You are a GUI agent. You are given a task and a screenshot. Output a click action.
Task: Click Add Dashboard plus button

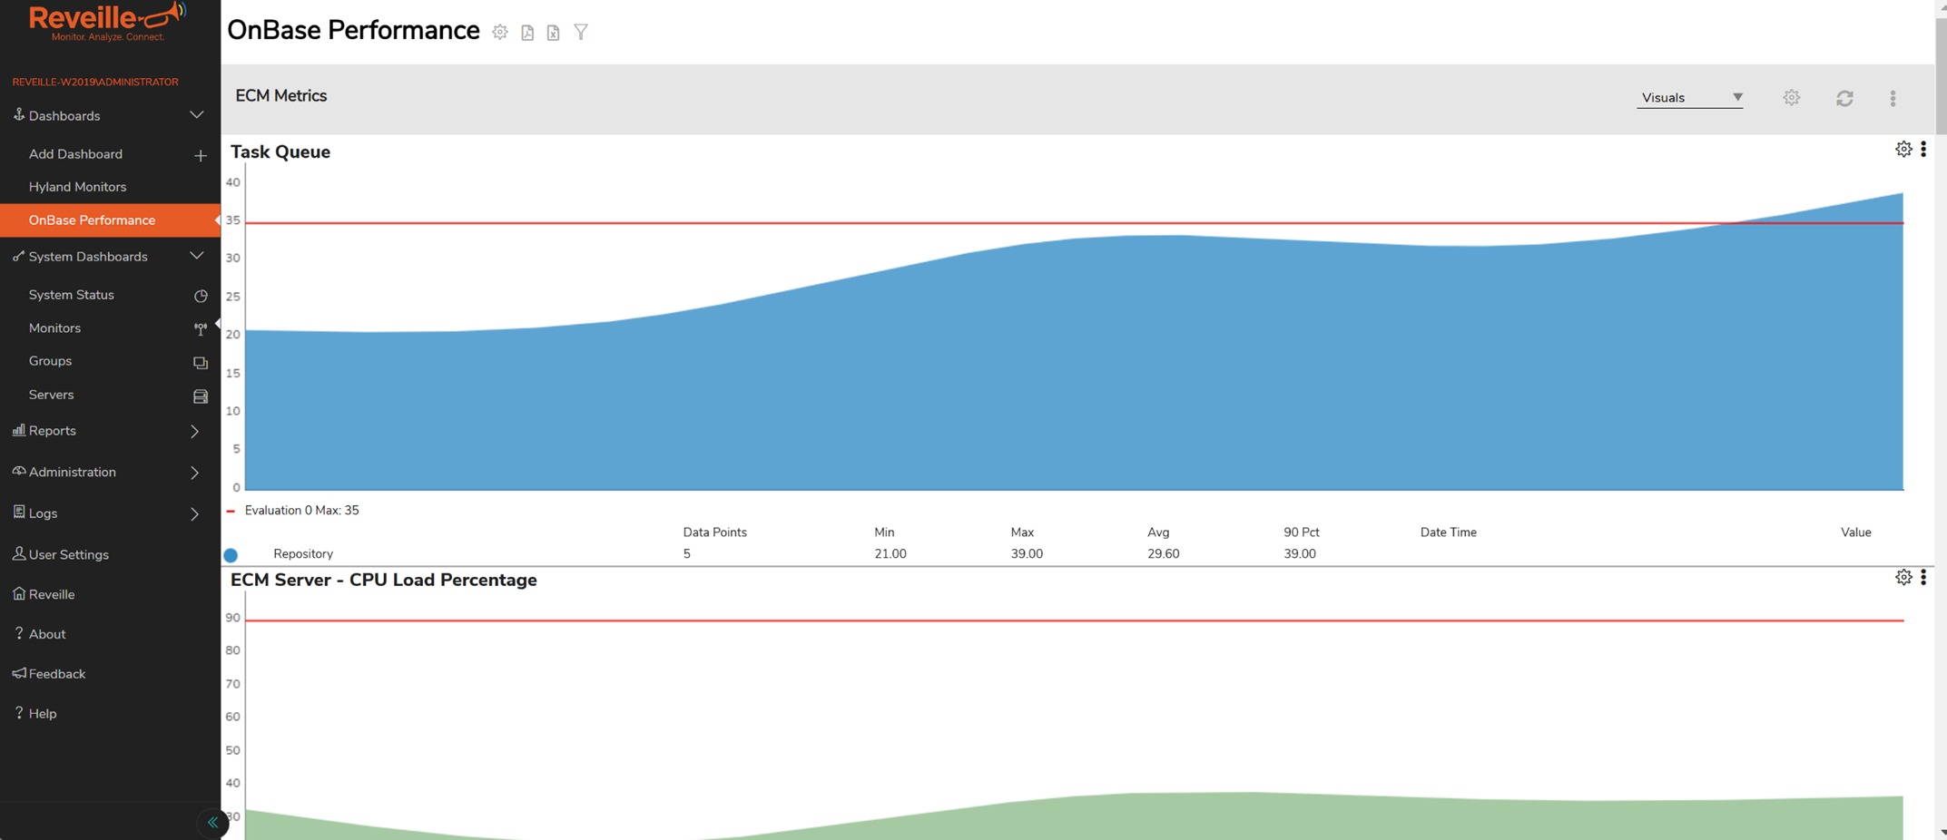[x=200, y=155]
